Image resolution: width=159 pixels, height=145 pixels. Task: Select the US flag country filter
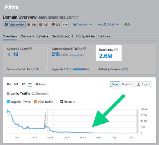(x=32, y=25)
